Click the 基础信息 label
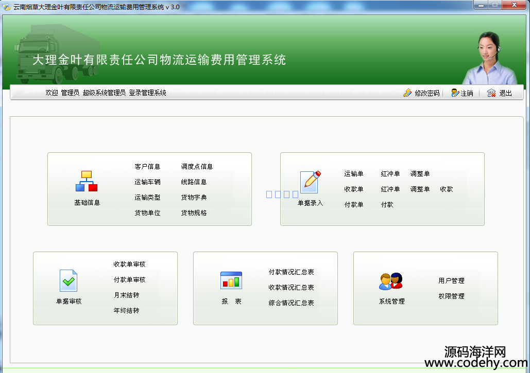530x373 pixels. point(87,203)
